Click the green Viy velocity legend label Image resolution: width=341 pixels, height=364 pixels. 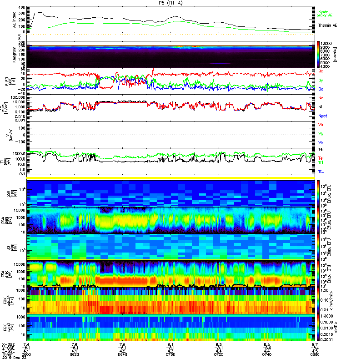pyautogui.click(x=321, y=134)
